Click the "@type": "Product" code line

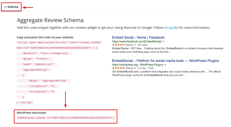(x=35, y=59)
